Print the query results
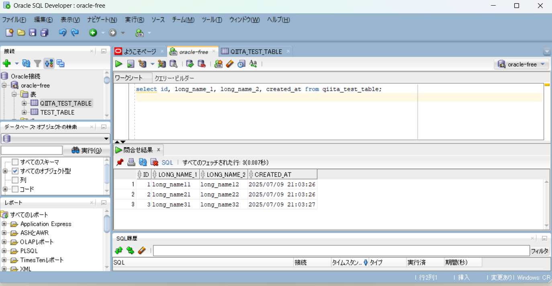 click(131, 162)
